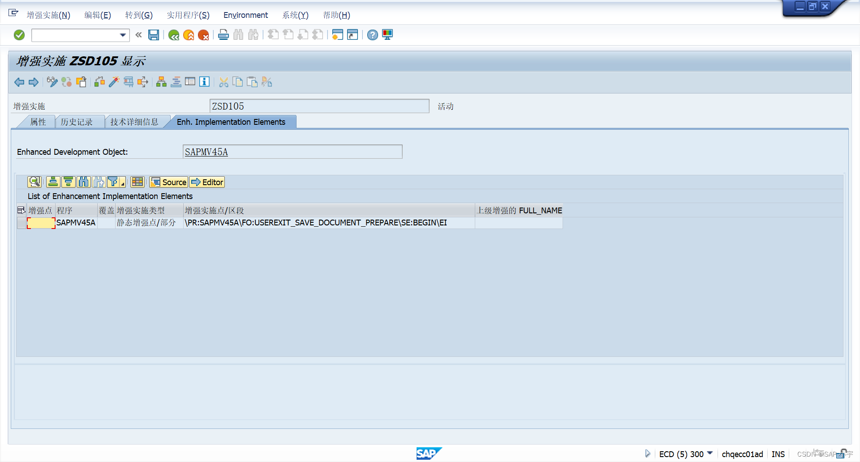Open the 系统 menu
This screenshot has height=462, width=860.
point(295,15)
